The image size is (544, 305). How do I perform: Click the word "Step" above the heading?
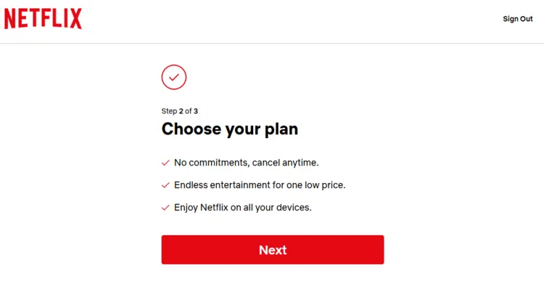click(169, 111)
